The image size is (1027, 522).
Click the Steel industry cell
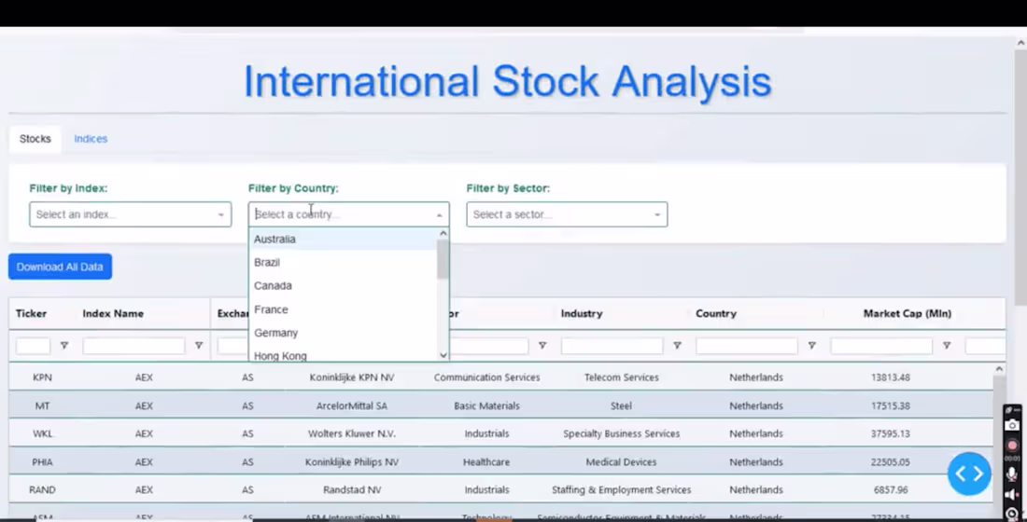click(622, 405)
